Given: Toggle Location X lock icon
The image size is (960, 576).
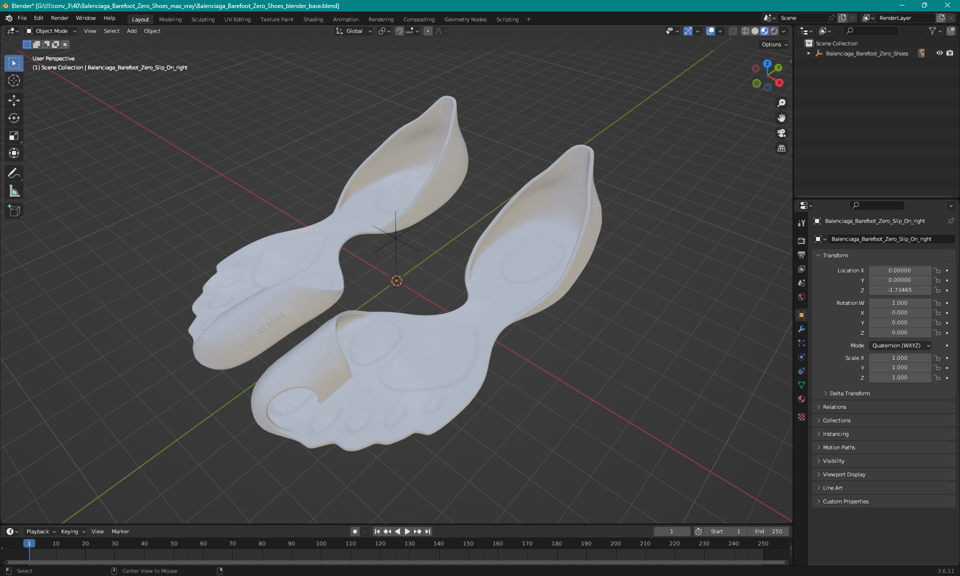Looking at the screenshot, I should (937, 270).
